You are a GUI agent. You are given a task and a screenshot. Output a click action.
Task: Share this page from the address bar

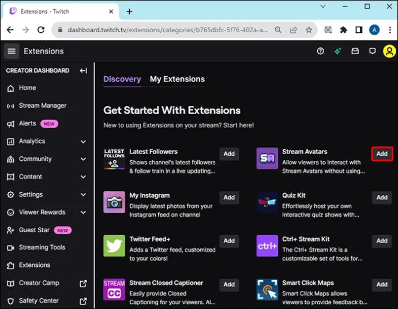point(294,30)
